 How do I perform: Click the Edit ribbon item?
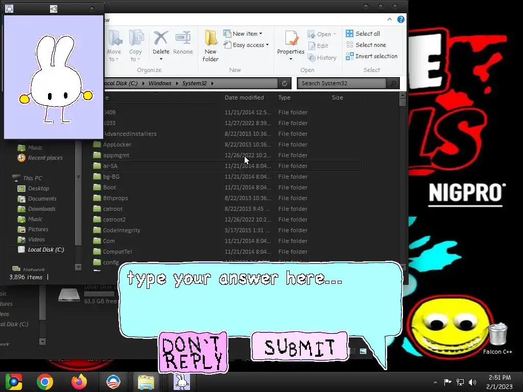319,46
